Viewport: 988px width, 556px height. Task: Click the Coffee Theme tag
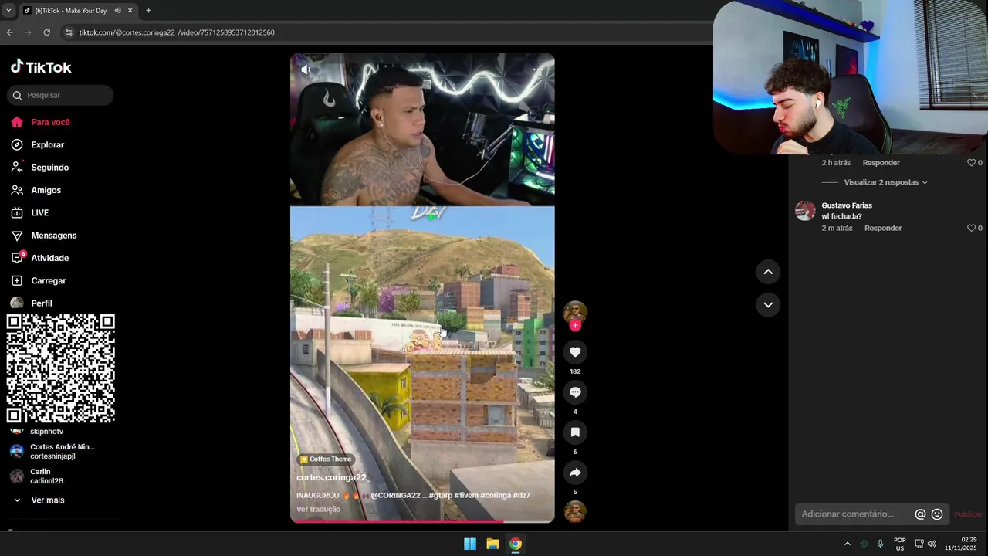click(x=326, y=459)
